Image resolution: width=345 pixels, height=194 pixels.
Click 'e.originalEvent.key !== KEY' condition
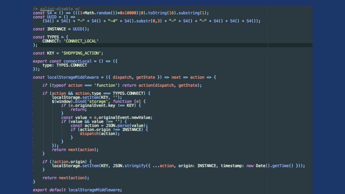(102, 105)
